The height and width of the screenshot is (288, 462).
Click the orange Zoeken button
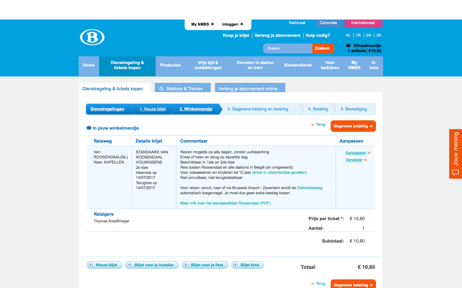(x=323, y=48)
